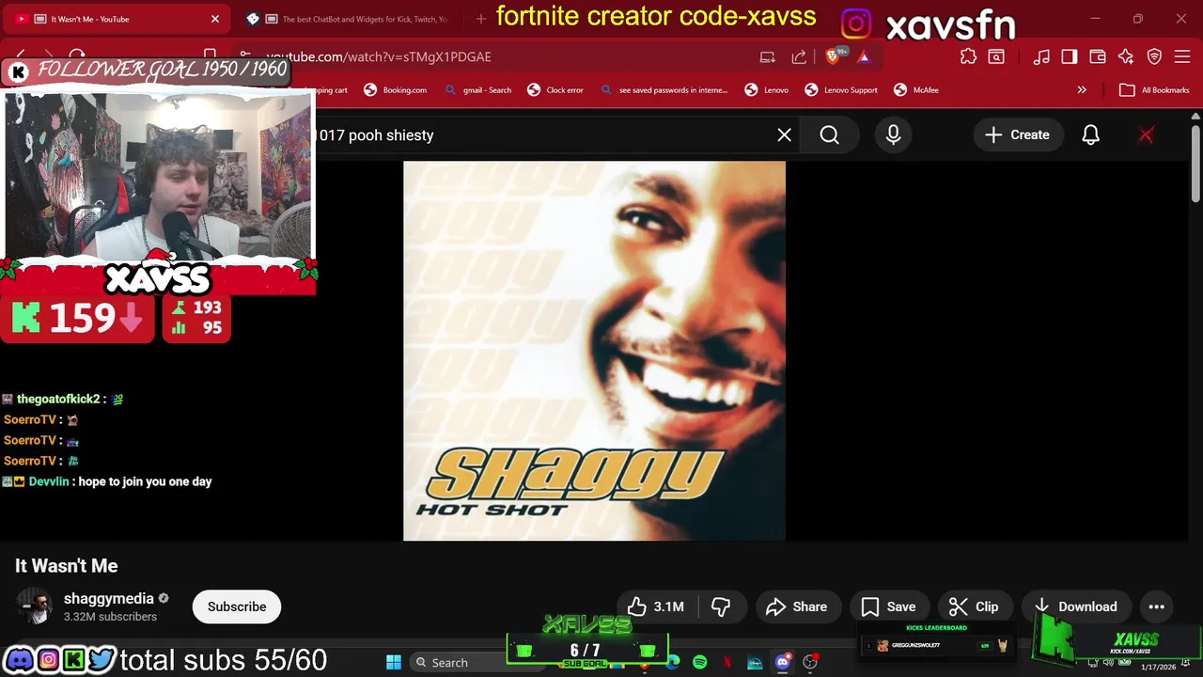Expand hidden bookmarks with the double chevron

tap(1082, 90)
